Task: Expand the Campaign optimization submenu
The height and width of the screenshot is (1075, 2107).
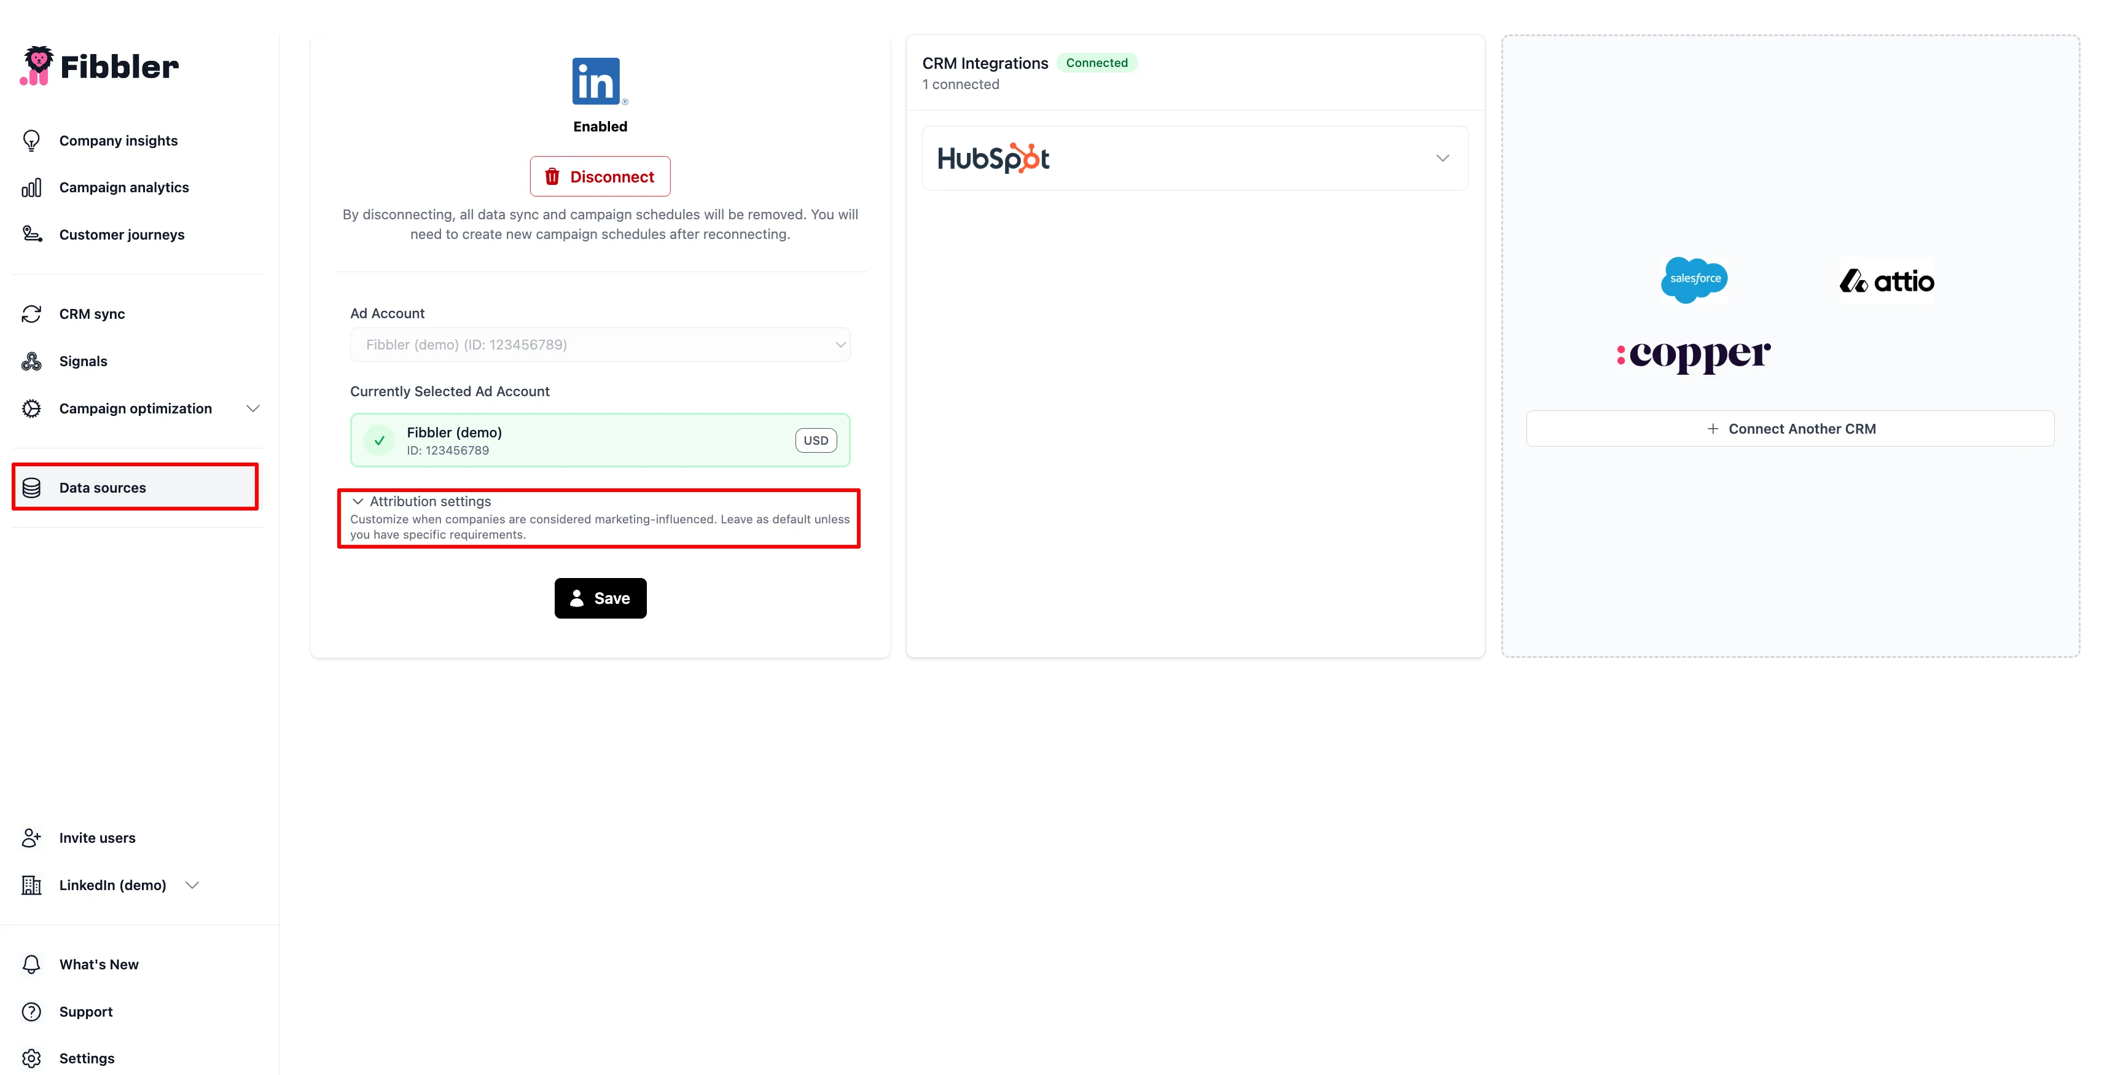Action: [x=252, y=407]
